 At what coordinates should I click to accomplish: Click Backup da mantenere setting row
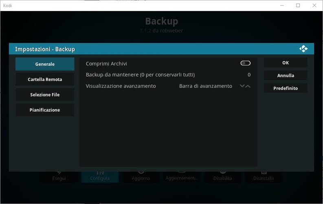point(168,75)
